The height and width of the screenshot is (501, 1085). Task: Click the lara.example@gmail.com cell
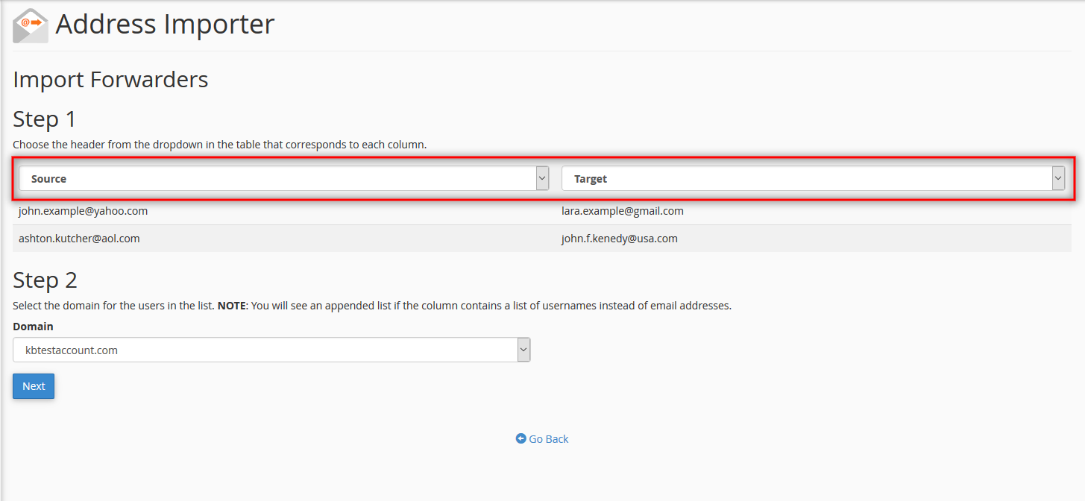(x=623, y=211)
